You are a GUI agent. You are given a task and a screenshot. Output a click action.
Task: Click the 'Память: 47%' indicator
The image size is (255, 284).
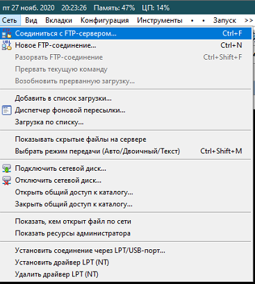tap(114, 8)
